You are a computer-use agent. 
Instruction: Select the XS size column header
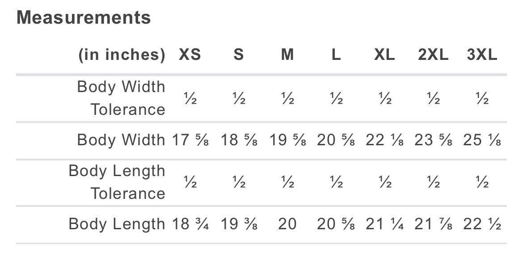coord(190,55)
